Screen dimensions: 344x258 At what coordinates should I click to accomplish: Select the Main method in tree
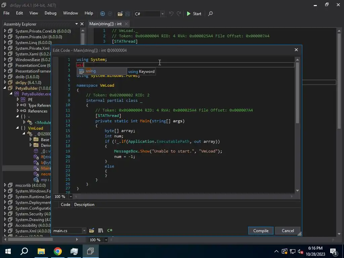click(46, 168)
